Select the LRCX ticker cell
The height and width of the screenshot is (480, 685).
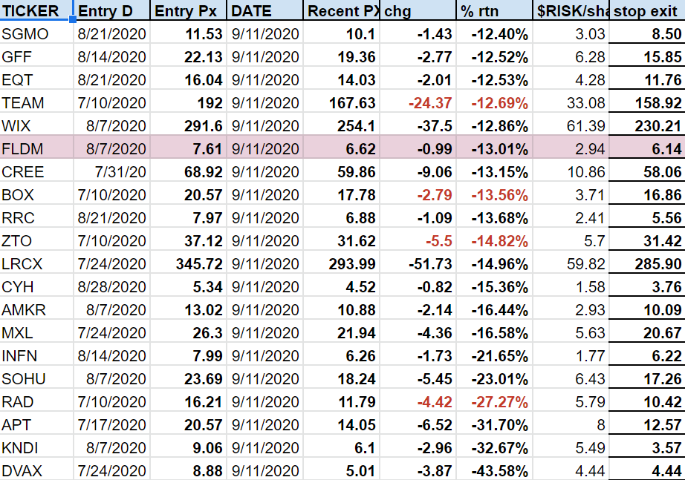pos(36,263)
